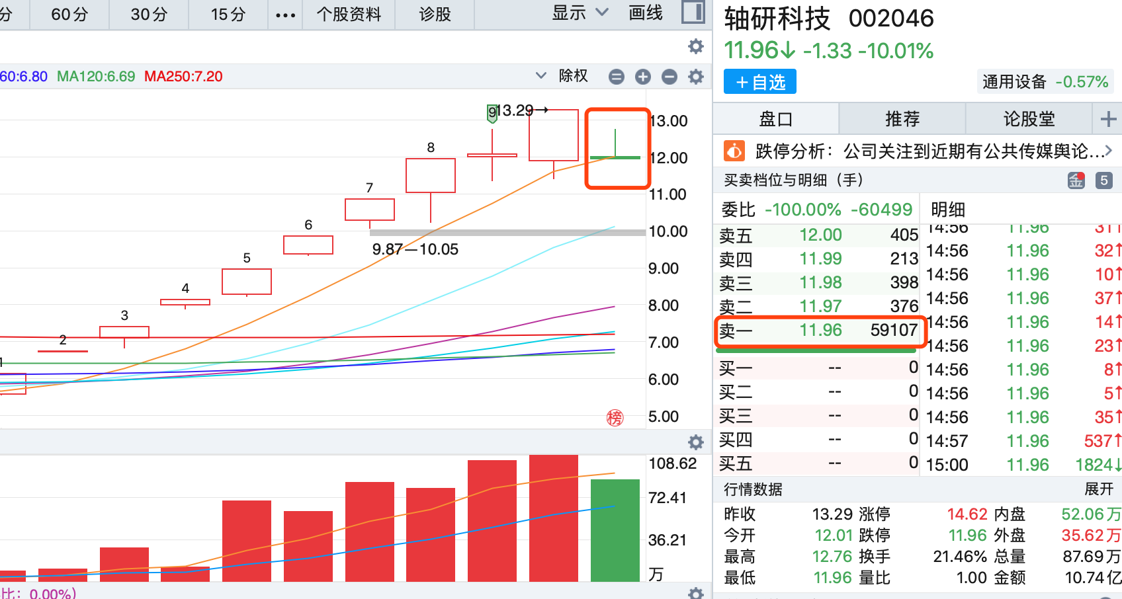Click the 15:00 trade with 1824 volume
1122x599 pixels.
coord(1023,465)
